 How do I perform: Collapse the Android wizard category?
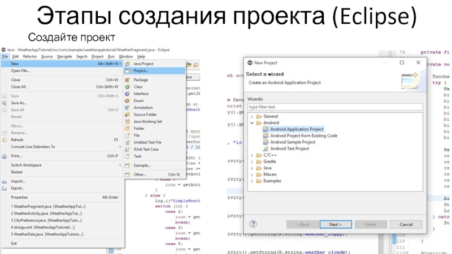(252, 123)
